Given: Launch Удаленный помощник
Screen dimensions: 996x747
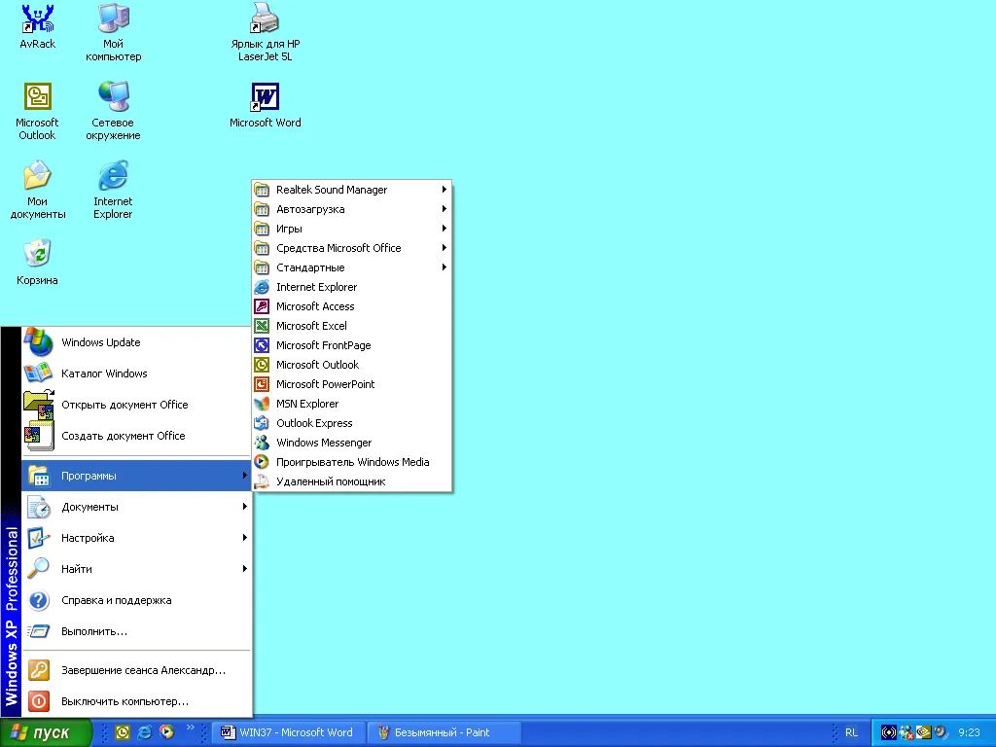Looking at the screenshot, I should tap(352, 481).
